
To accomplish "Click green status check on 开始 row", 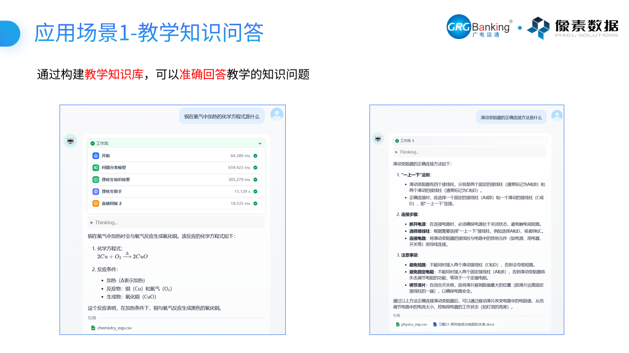I will pyautogui.click(x=255, y=156).
